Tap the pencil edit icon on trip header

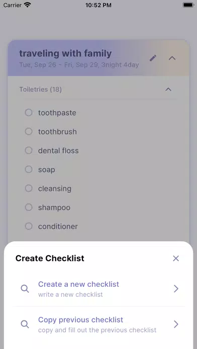tap(153, 58)
